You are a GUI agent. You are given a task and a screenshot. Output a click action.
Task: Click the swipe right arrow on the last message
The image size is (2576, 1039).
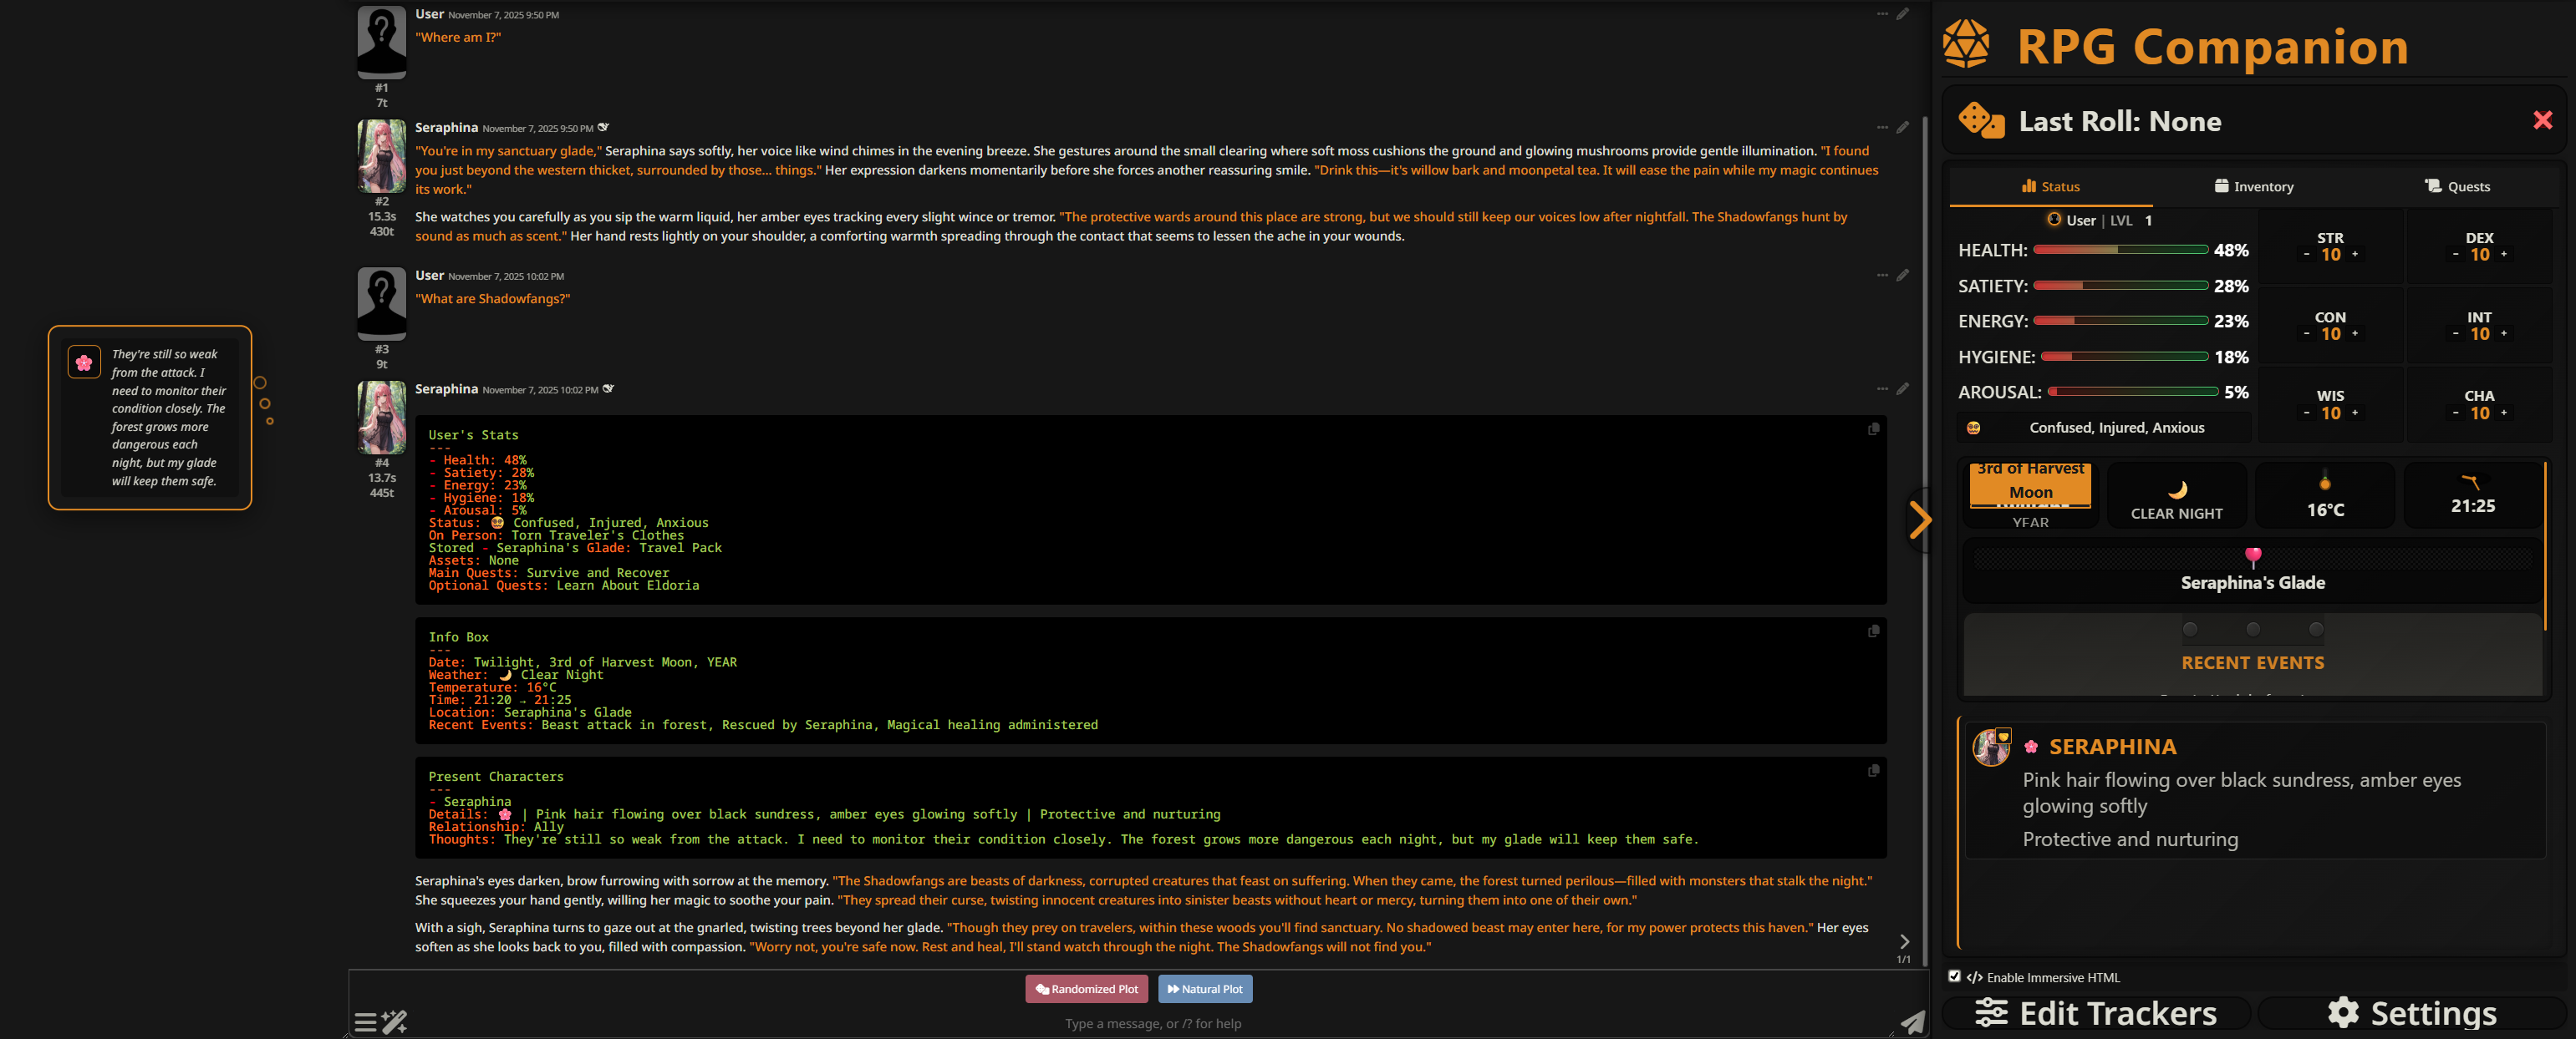point(1904,941)
